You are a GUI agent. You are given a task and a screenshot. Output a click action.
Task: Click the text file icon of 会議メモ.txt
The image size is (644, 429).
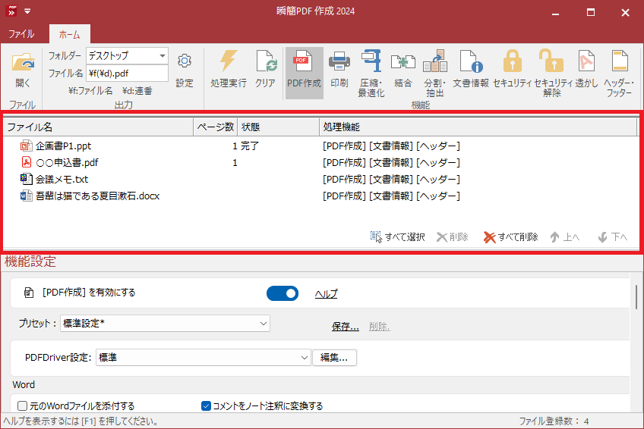[x=27, y=179]
